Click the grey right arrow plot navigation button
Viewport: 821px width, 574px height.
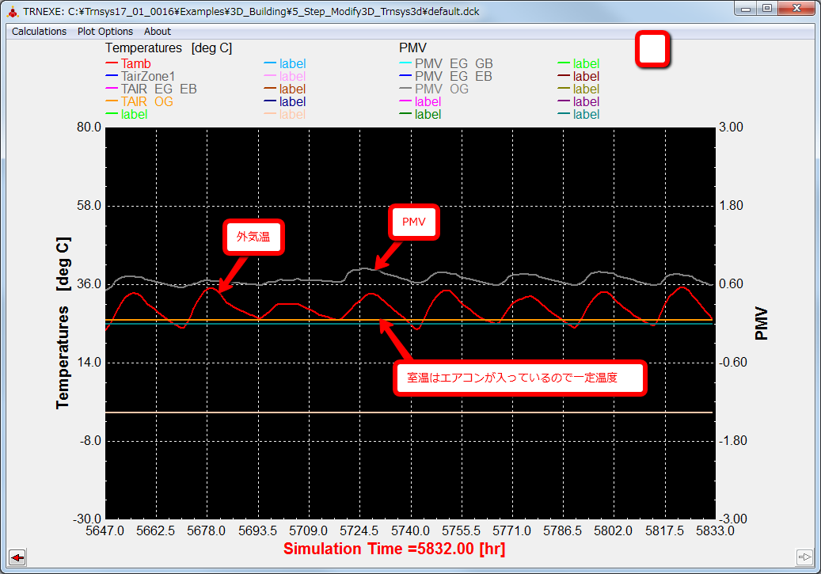pos(804,557)
